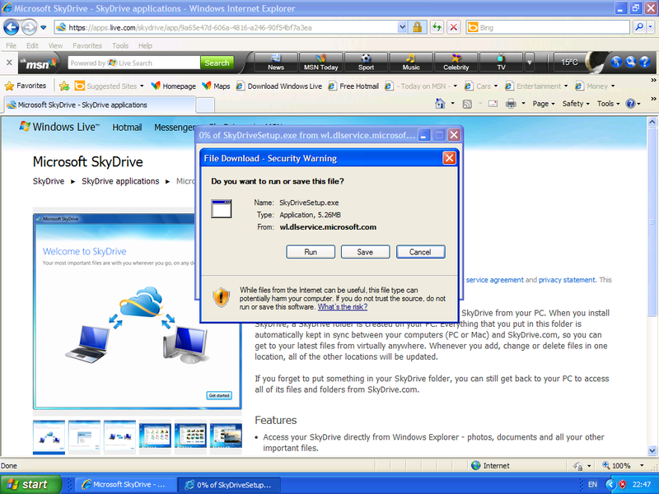Click the What's the risk? link
Screen dimensions: 659x494
tap(343, 307)
